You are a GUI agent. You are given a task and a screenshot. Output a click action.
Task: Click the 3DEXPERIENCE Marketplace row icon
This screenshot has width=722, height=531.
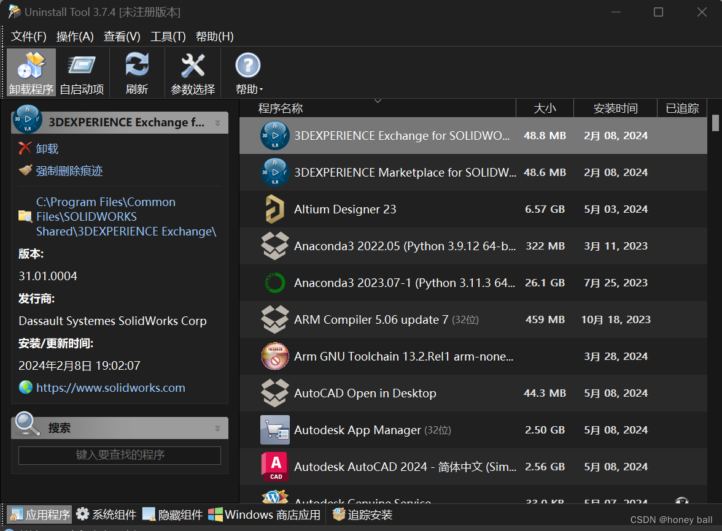(x=275, y=172)
